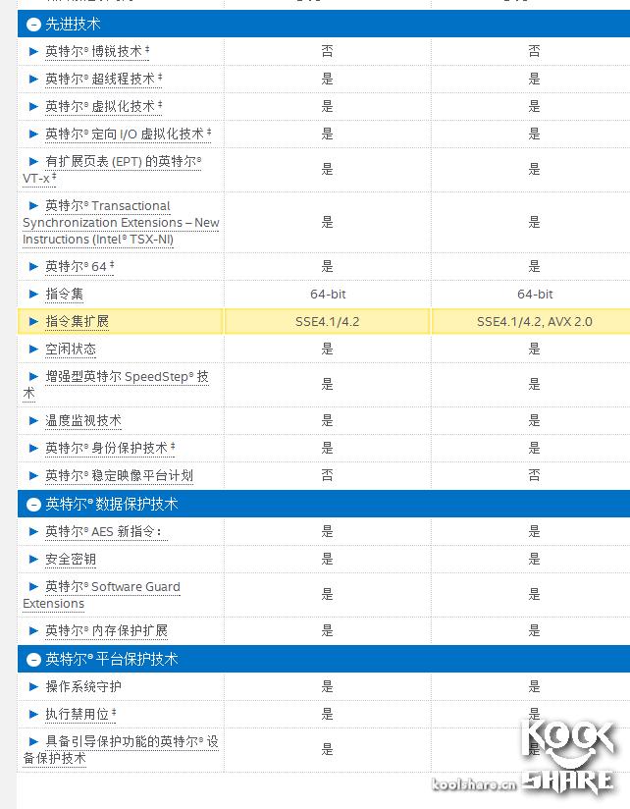Screen dimensions: 630x809
Task: Open the 英特尔 稳定映像平台计划 link
Action: click(x=119, y=476)
